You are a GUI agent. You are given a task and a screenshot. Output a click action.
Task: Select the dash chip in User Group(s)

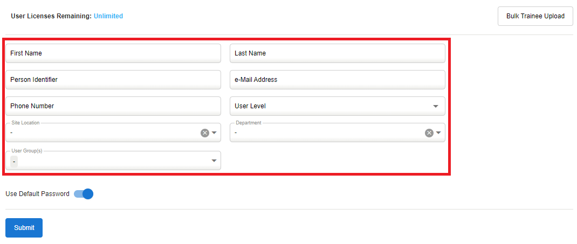[x=14, y=161]
